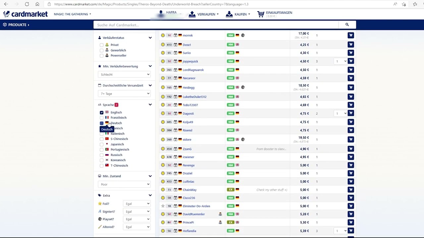Add Suriio's offer to the cart
This screenshot has height=238, width=424.
(x=351, y=53)
